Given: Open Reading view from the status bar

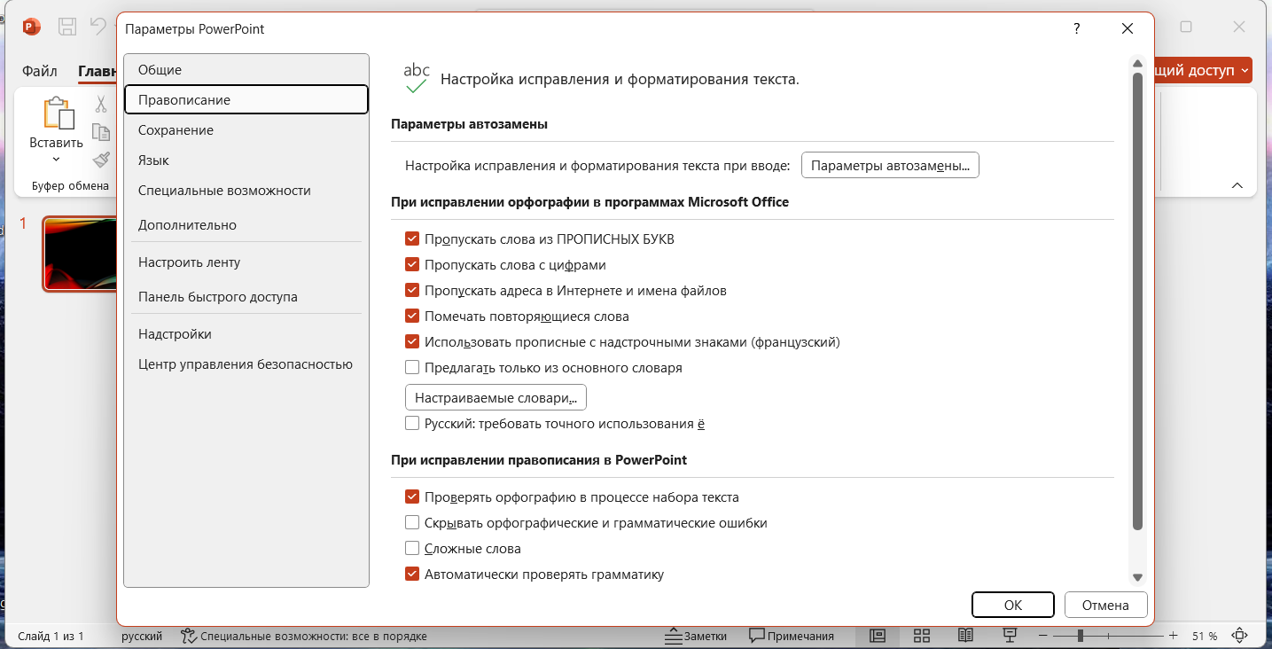Looking at the screenshot, I should click(x=965, y=636).
